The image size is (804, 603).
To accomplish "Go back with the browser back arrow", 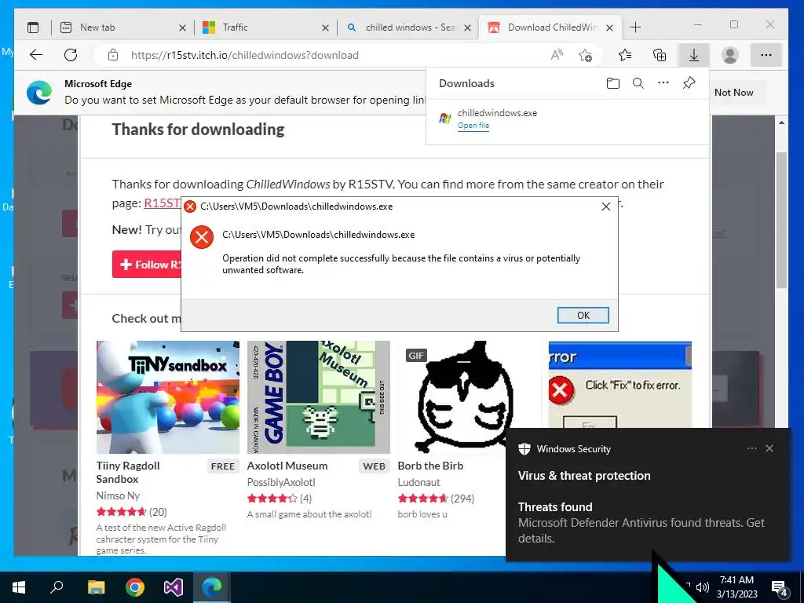I will point(36,55).
